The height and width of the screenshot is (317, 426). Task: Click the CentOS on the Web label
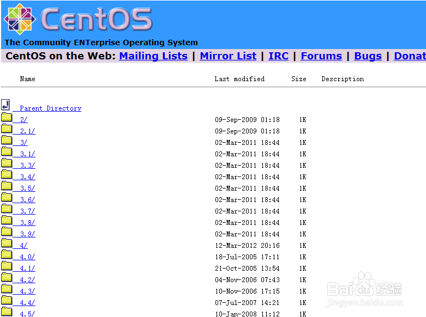point(61,56)
